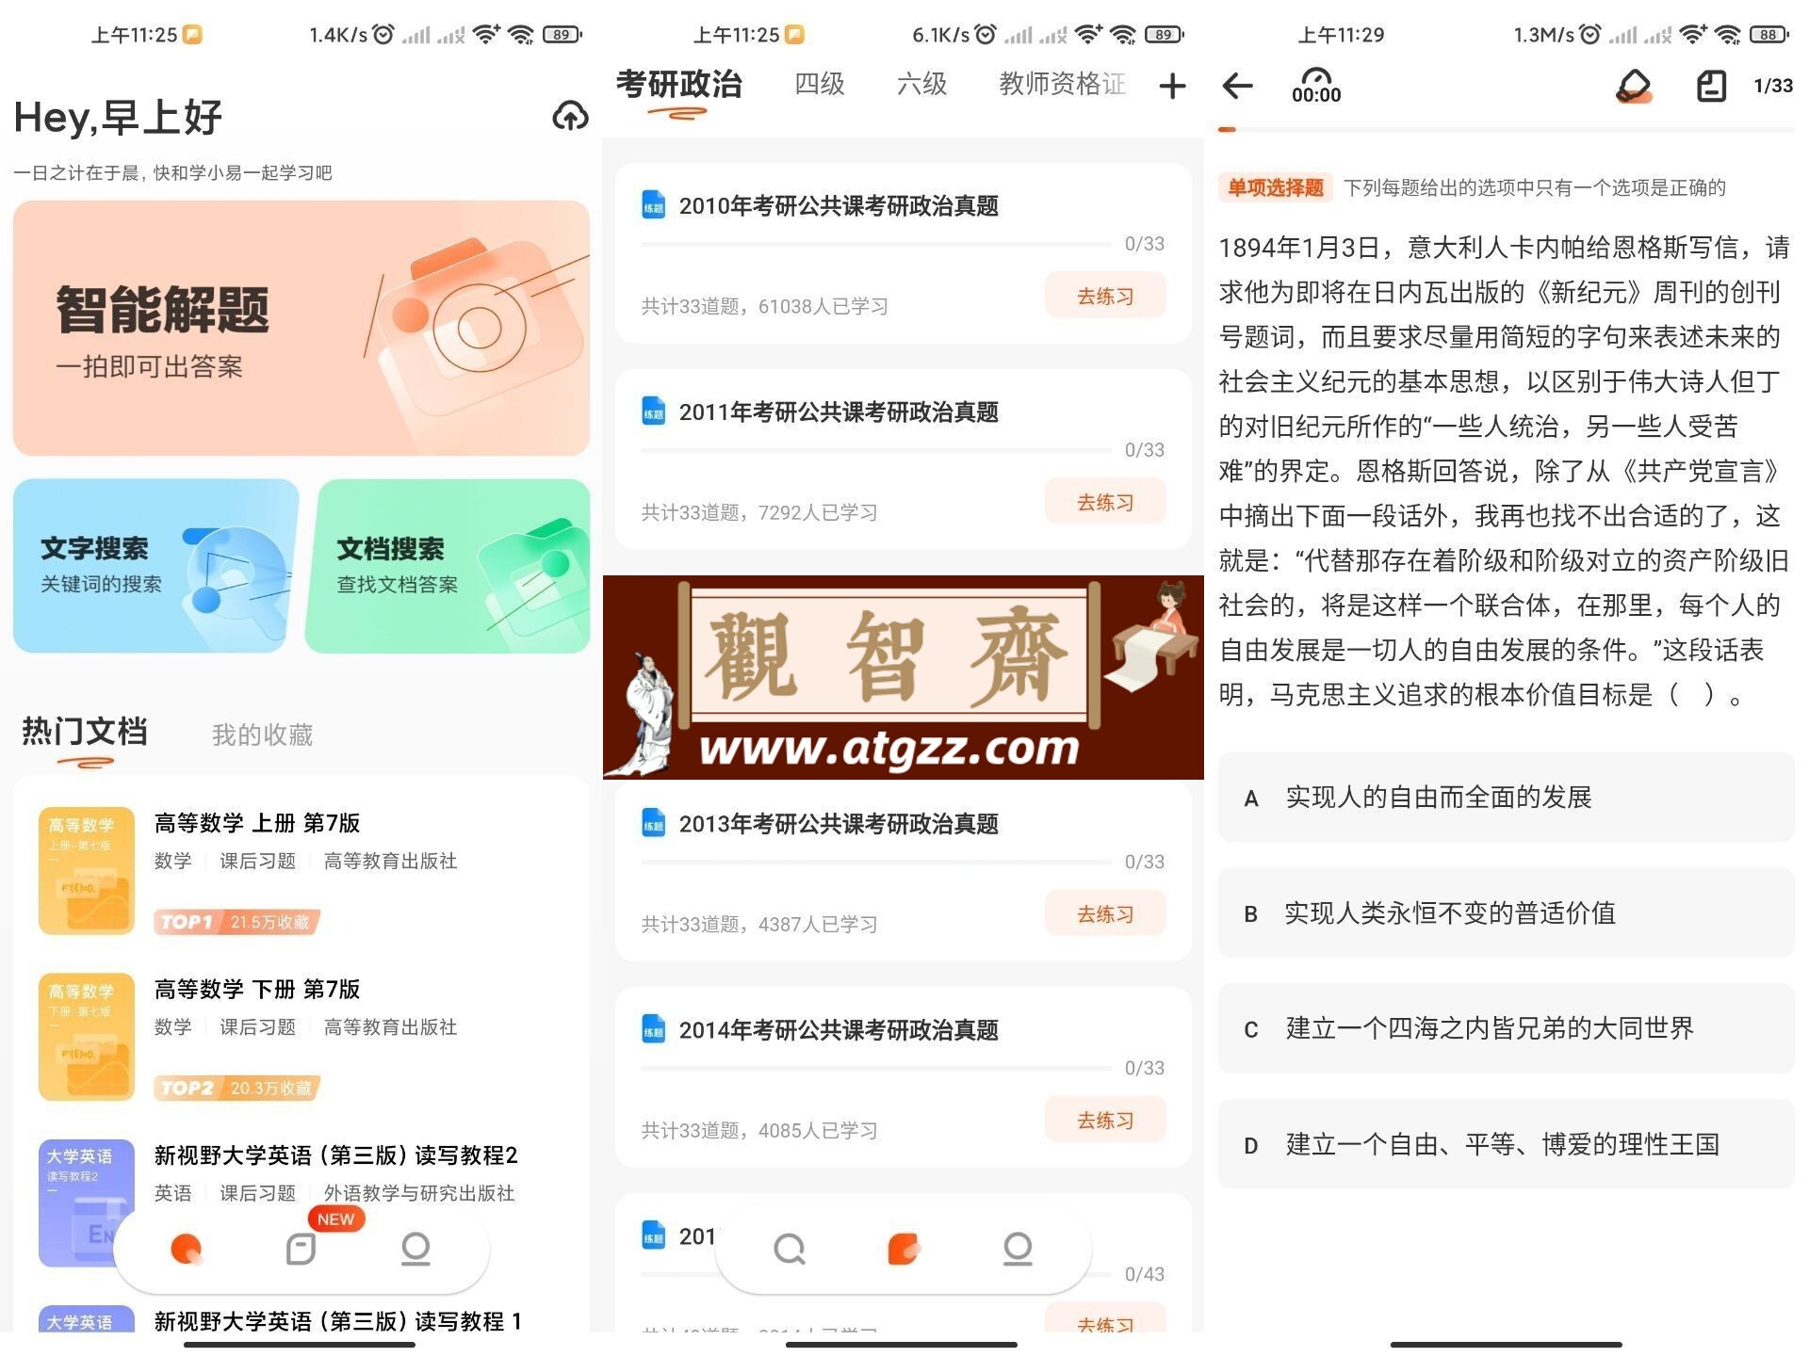This screenshot has width=1809, height=1356.
Task: Tap document icon beside 2011年 exam title
Action: click(654, 412)
